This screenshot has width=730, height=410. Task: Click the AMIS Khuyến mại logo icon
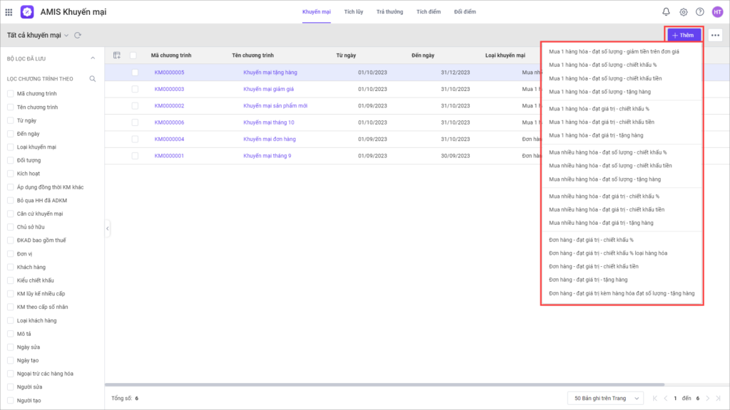pos(27,12)
